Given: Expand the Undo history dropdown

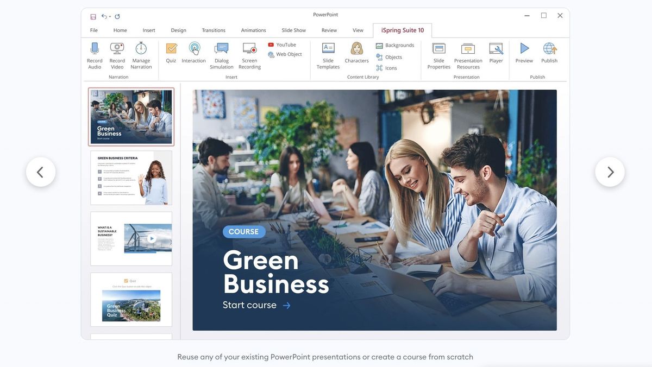Looking at the screenshot, I should [x=109, y=15].
